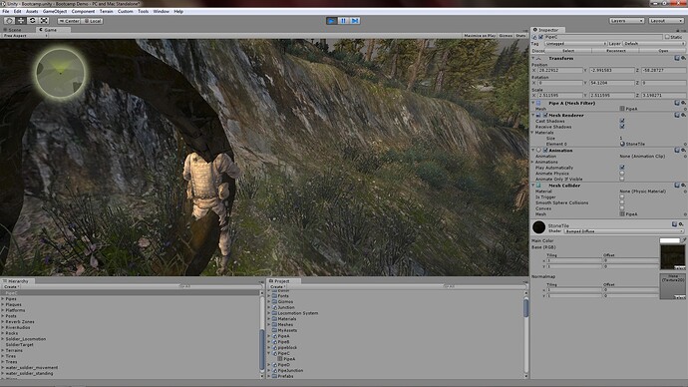Screen dimensions: 688x387
Task: Select the Hand tool in the toolbar
Action: click(9, 21)
